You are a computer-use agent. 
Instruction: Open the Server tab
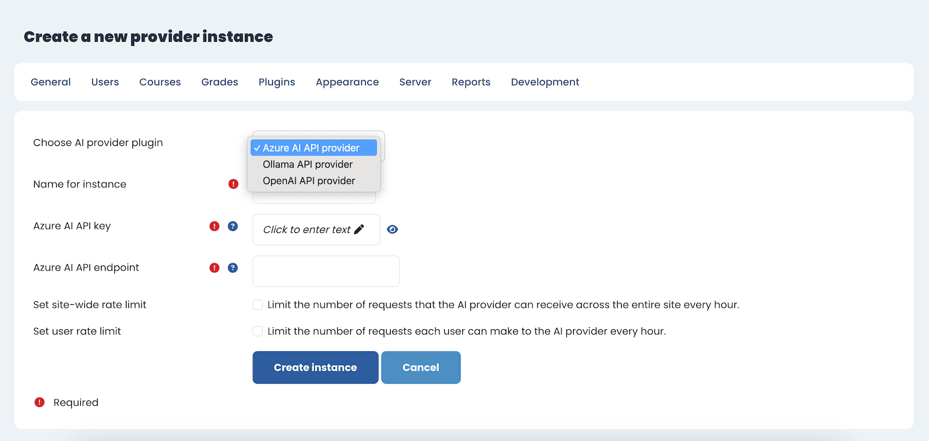click(x=415, y=82)
